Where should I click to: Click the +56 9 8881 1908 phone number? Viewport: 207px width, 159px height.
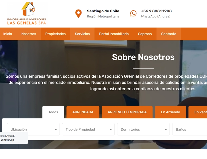156,11
